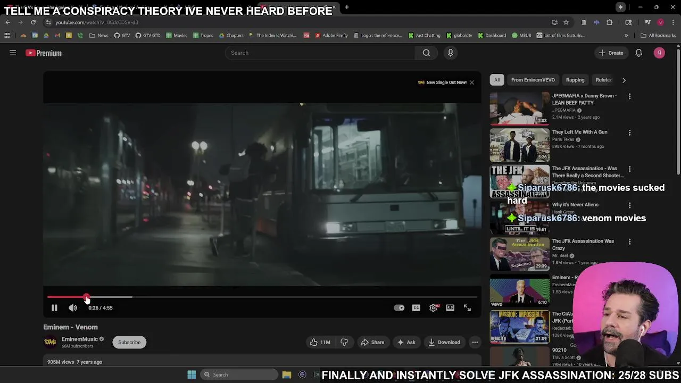This screenshot has height=383, width=681.
Task: Dislike the video with thumbs down
Action: click(x=344, y=342)
